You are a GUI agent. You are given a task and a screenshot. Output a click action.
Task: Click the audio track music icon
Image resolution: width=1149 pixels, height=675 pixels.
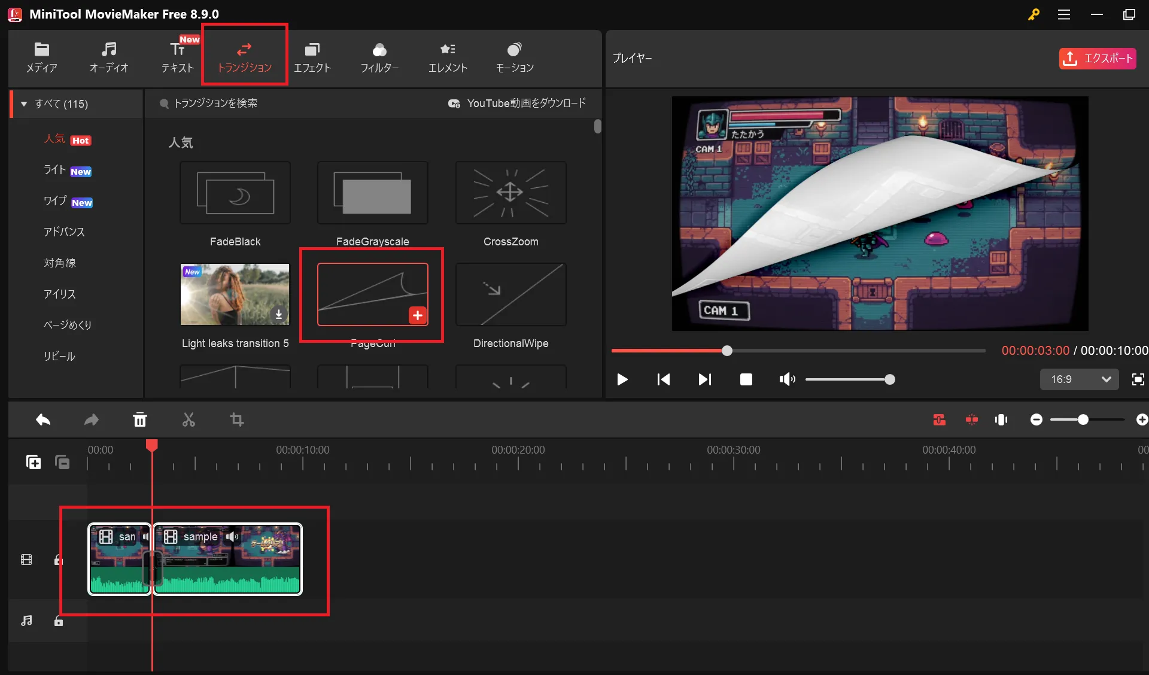tap(26, 621)
